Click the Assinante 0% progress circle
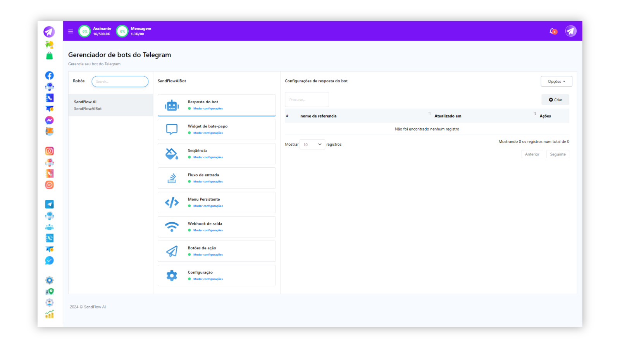 (x=84, y=31)
